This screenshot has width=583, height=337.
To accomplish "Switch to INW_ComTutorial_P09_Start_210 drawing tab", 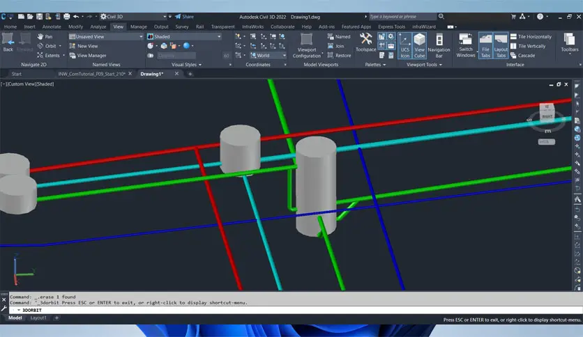I will tap(92, 74).
